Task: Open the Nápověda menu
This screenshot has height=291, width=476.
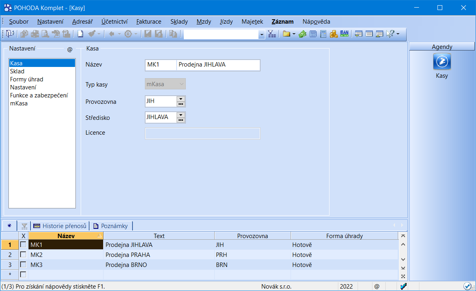Action: point(316,22)
